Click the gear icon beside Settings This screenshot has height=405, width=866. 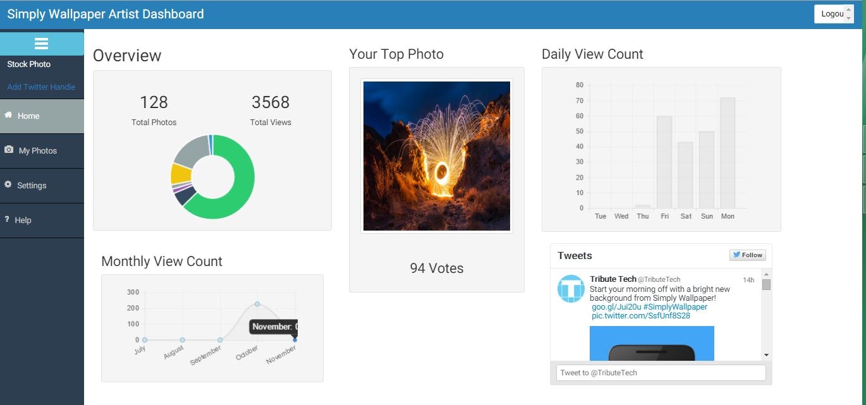pyautogui.click(x=8, y=184)
